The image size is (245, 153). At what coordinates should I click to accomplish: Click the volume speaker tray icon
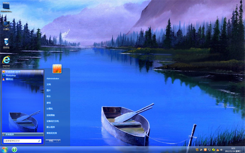click(x=222, y=150)
